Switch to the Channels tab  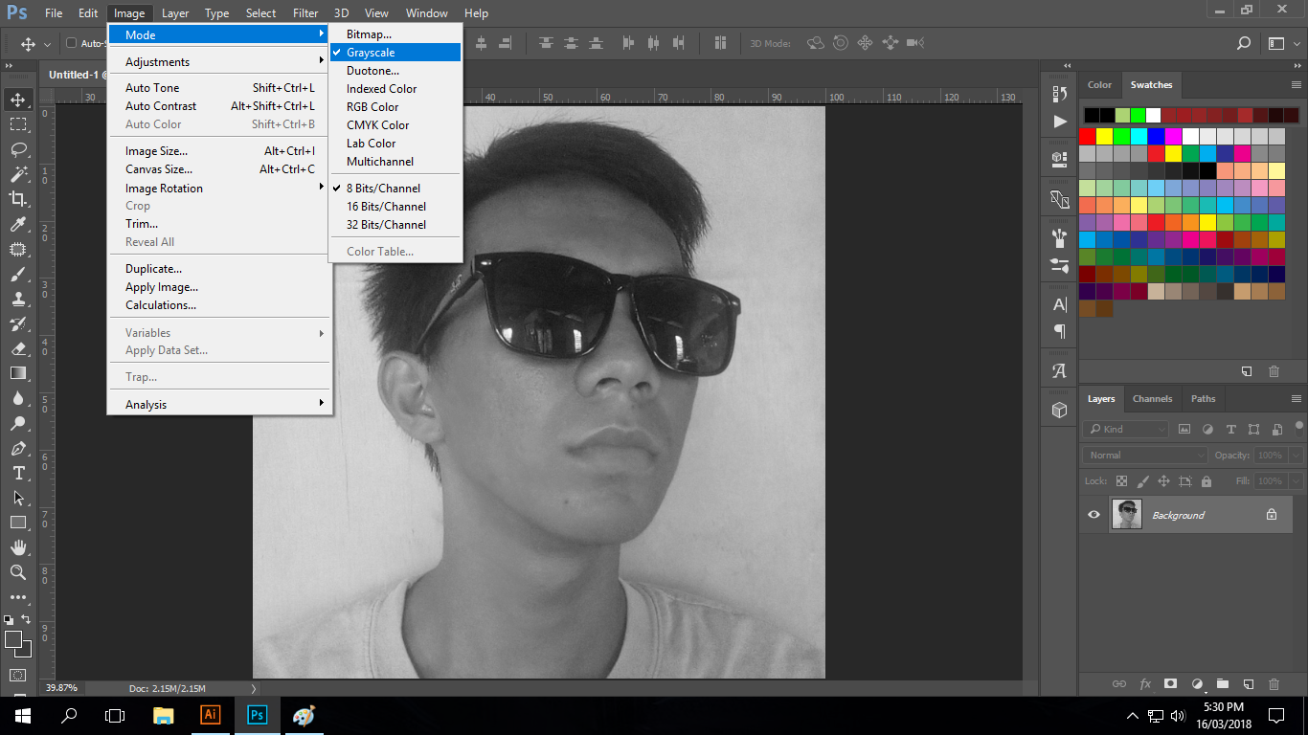coord(1152,399)
